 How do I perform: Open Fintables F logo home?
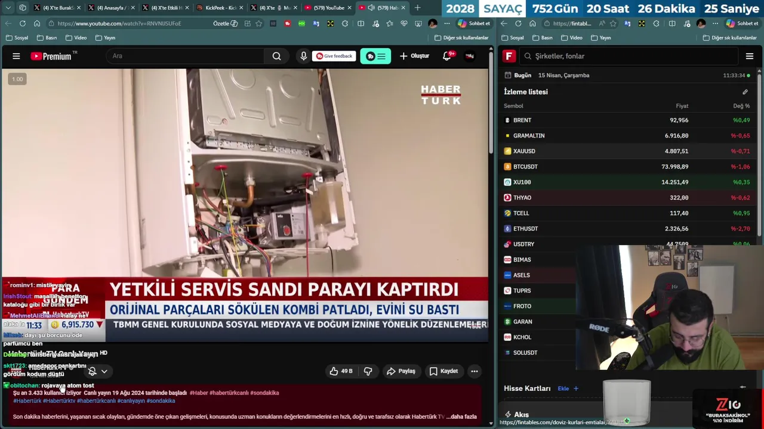(x=509, y=56)
